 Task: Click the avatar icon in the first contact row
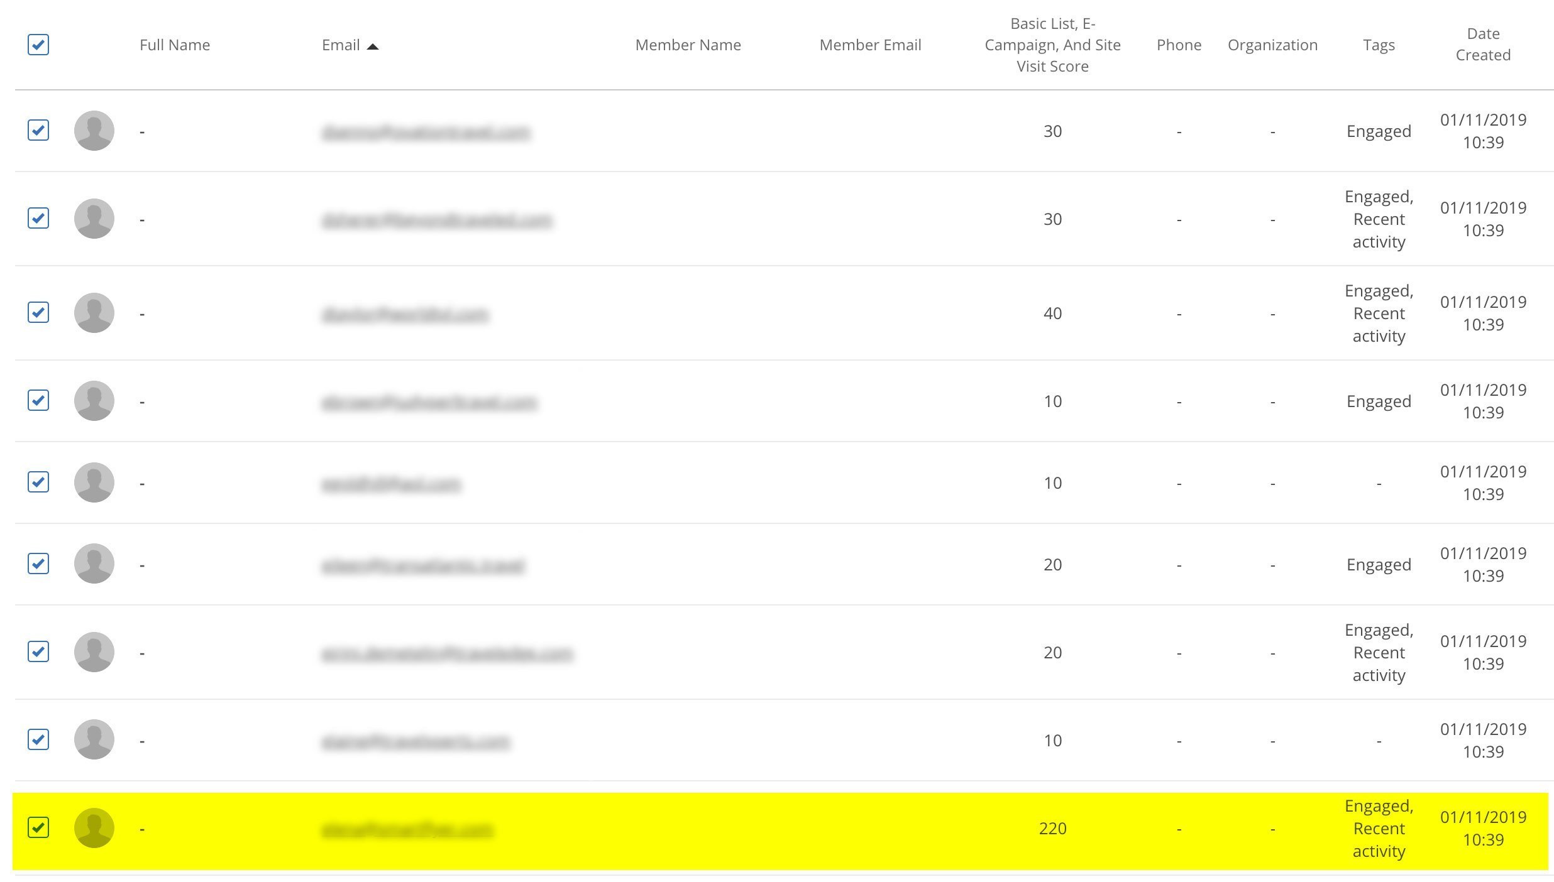pos(94,131)
